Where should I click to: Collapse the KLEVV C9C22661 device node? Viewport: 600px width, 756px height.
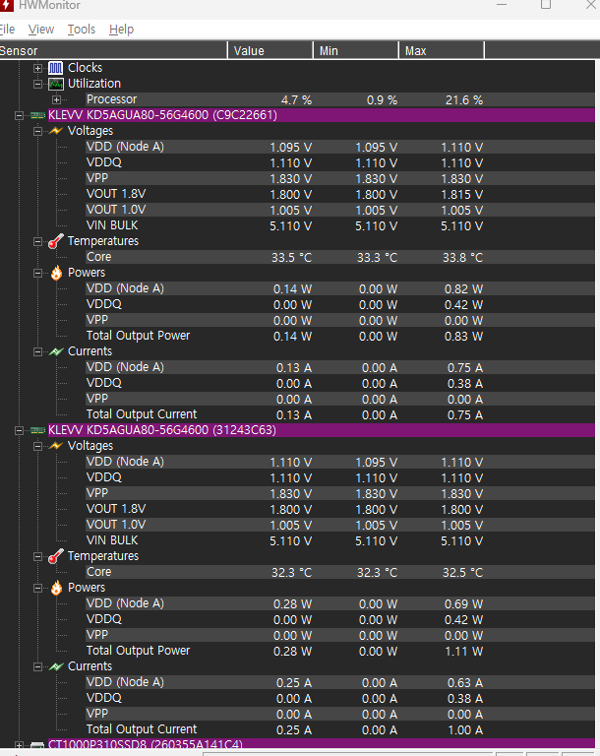pos(19,115)
